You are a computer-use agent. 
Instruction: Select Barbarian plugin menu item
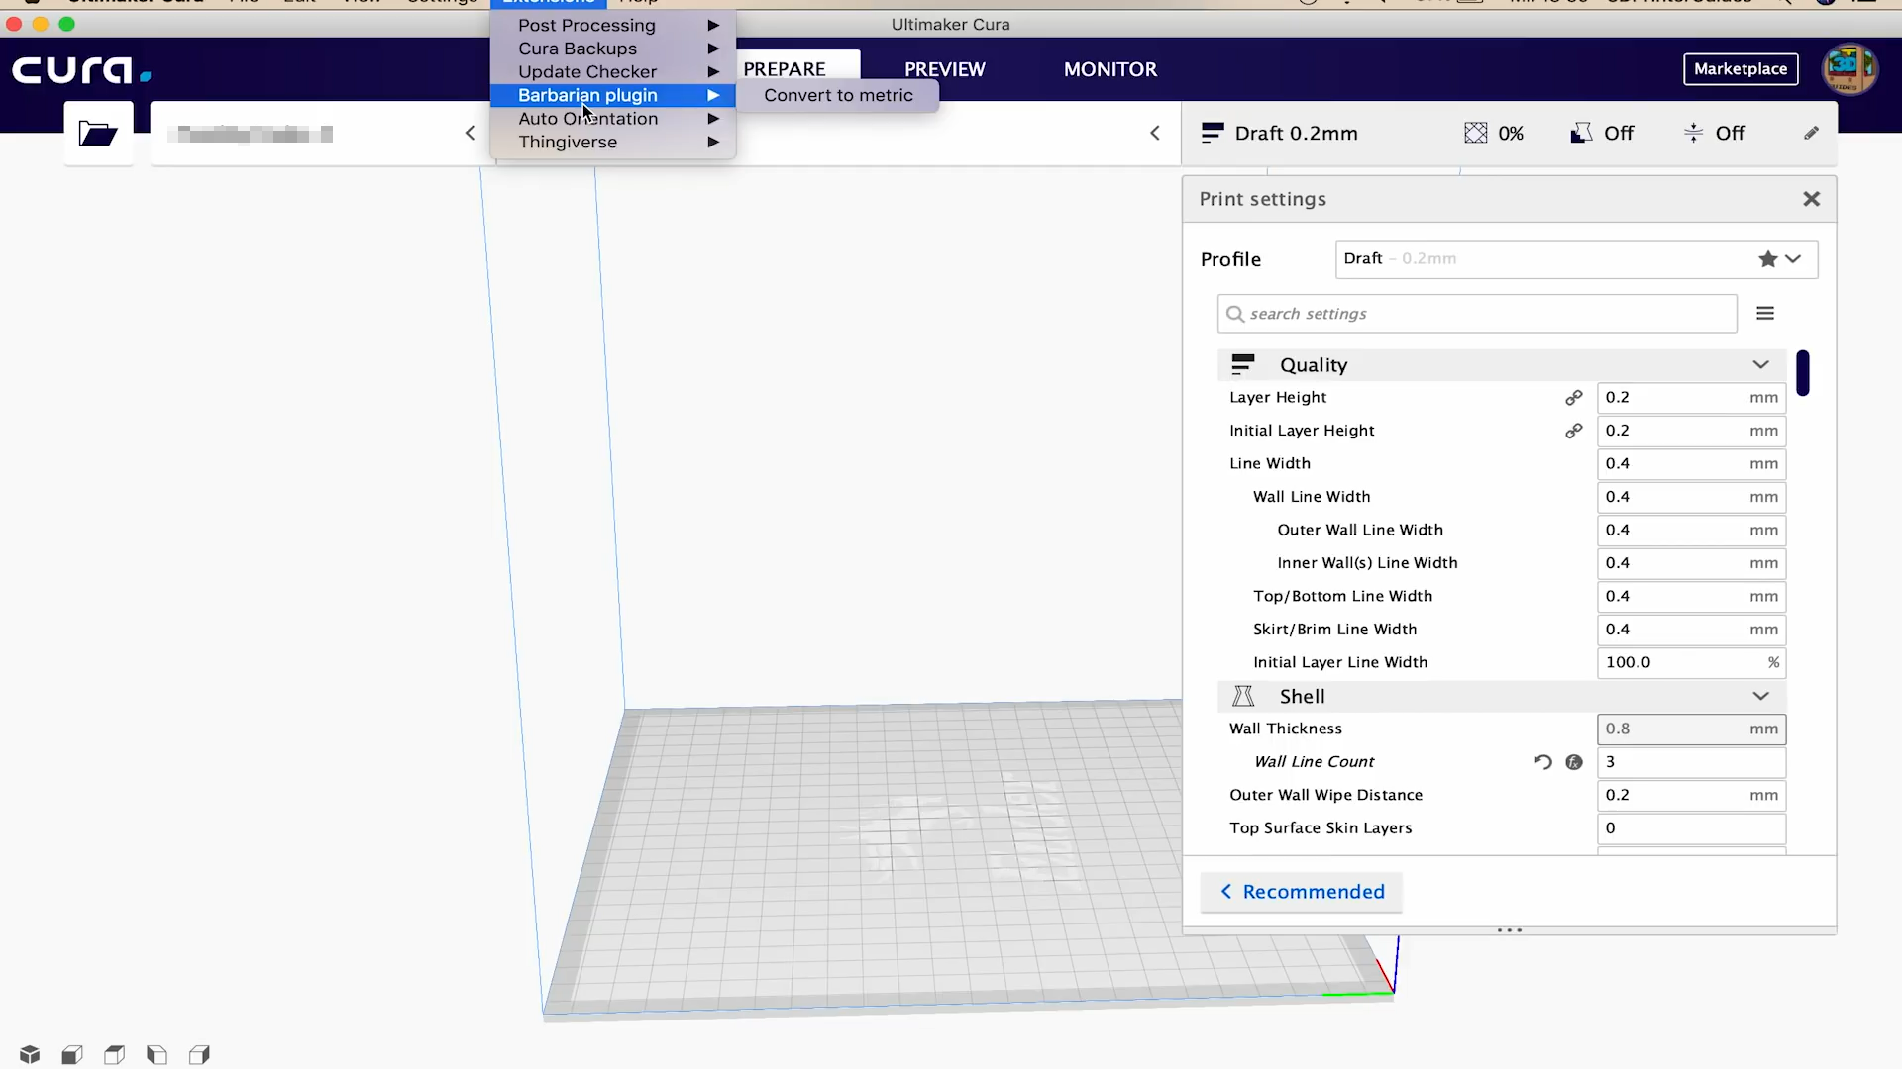coord(613,95)
